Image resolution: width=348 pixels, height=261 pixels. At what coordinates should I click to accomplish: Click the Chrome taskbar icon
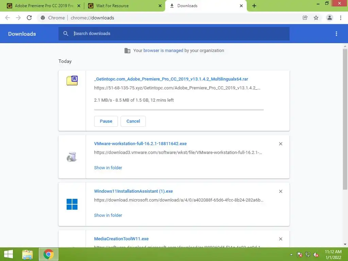pyautogui.click(x=49, y=254)
